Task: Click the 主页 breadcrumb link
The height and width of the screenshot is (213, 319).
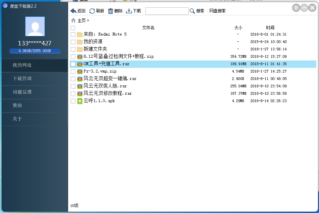Action: [x=81, y=20]
